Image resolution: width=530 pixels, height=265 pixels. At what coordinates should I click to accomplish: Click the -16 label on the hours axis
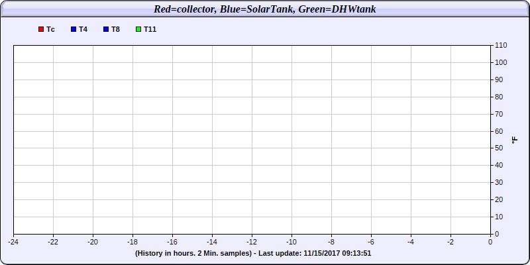tap(172, 242)
